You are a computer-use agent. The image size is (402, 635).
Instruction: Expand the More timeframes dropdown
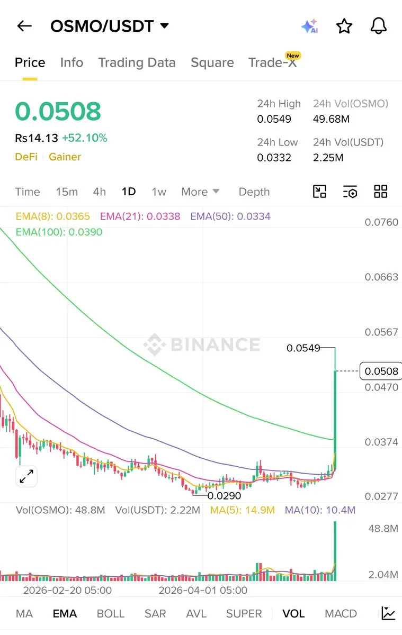200,192
